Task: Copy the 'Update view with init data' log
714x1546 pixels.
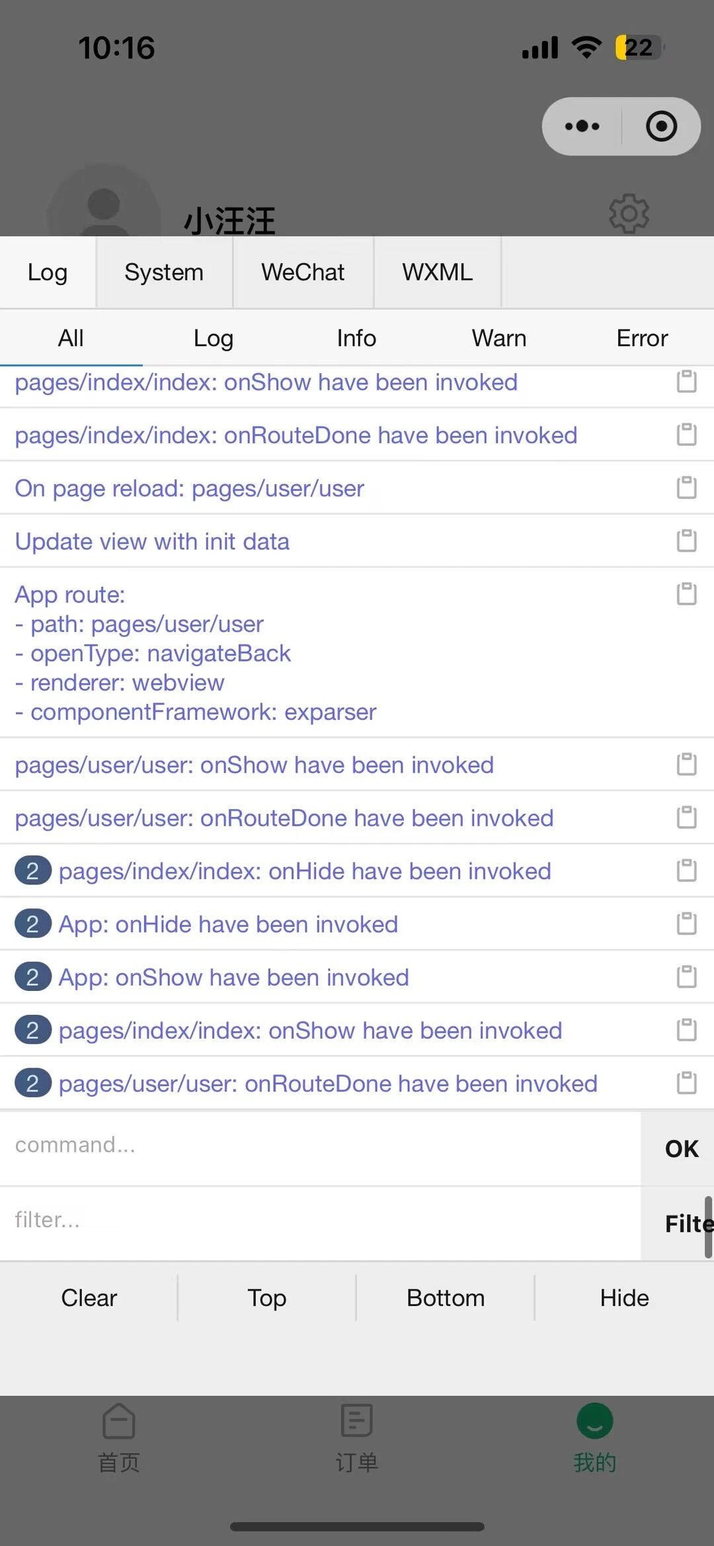Action: pos(686,540)
